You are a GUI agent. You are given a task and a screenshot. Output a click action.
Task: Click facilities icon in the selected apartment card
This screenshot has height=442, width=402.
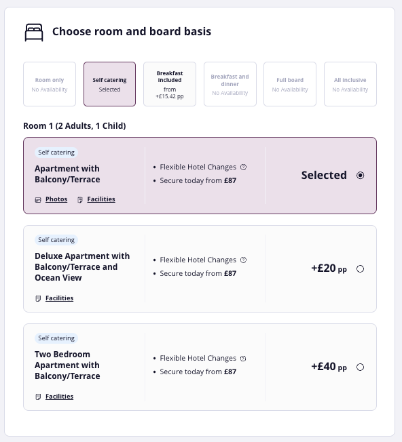click(x=80, y=200)
